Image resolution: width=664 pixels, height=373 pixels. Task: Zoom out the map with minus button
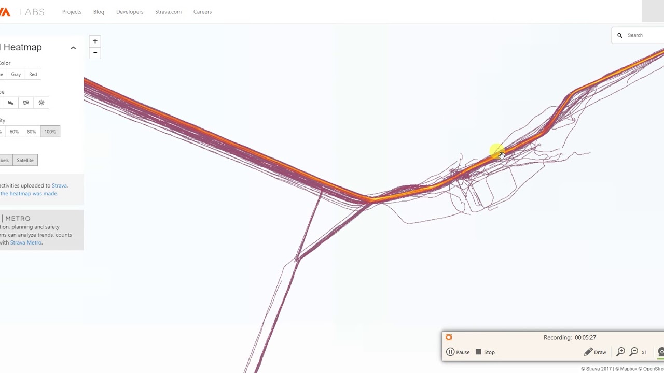tap(95, 53)
